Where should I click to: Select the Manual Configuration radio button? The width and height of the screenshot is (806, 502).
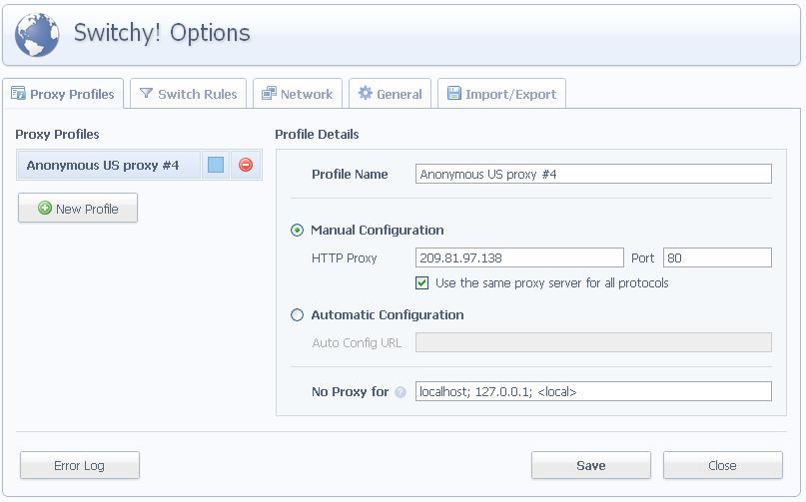[297, 231]
